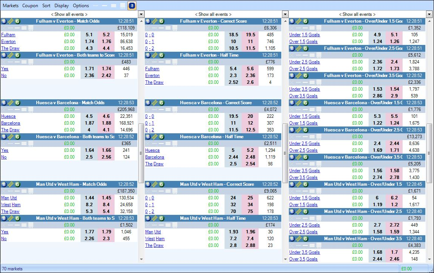Click the Yes link in Man Utd v West Ham Both teams to Score
The height and width of the screenshot is (273, 434).
click(x=5, y=232)
